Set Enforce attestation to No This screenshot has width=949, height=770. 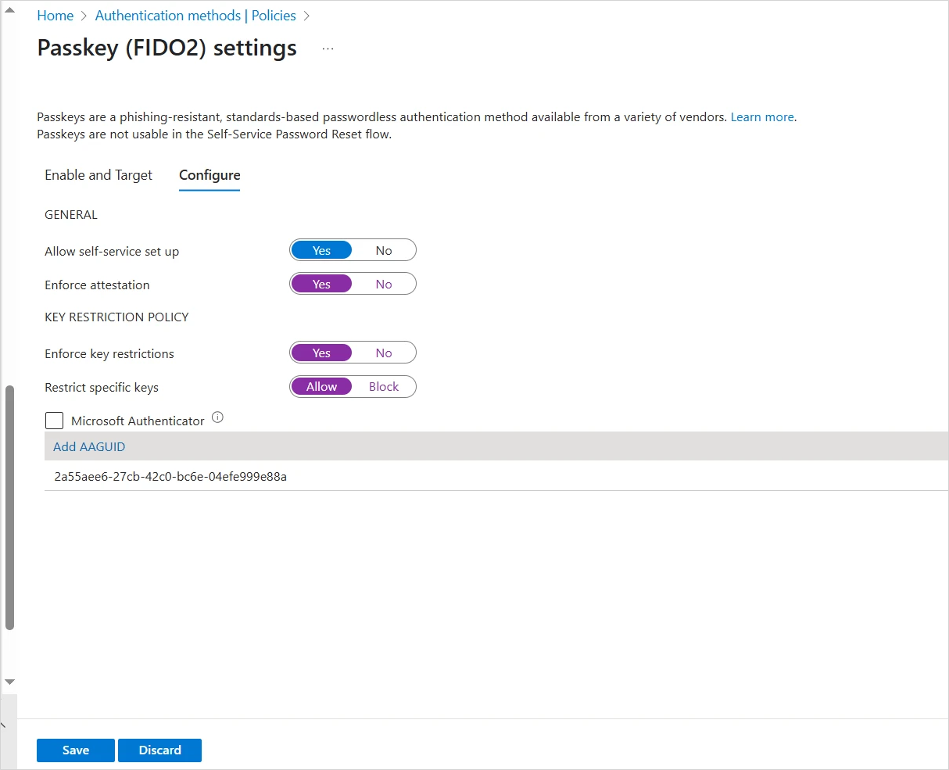pos(383,285)
